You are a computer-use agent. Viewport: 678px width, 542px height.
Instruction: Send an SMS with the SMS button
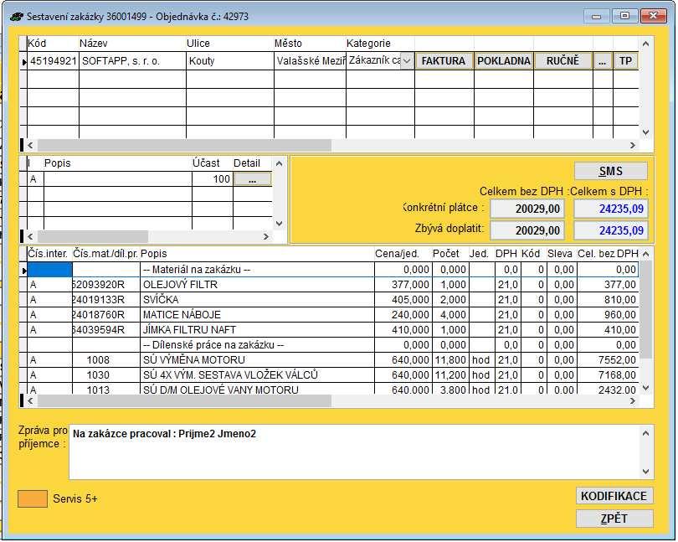point(610,172)
